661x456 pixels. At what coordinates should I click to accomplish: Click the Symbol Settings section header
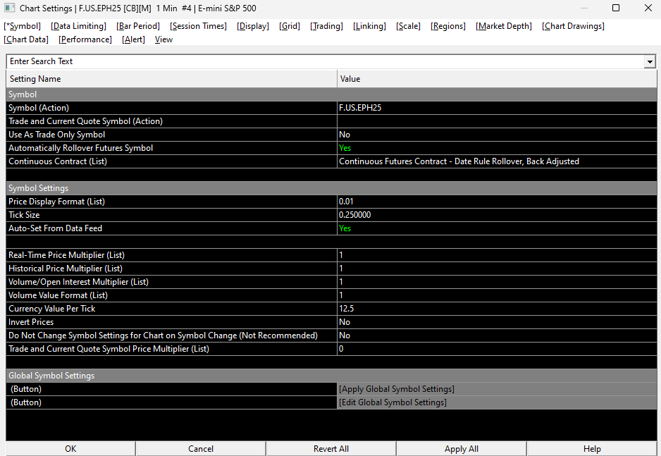[331, 188]
